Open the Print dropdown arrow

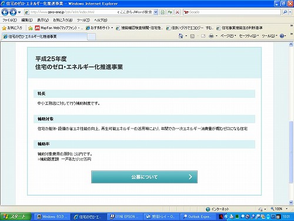pyautogui.click(x=216, y=36)
